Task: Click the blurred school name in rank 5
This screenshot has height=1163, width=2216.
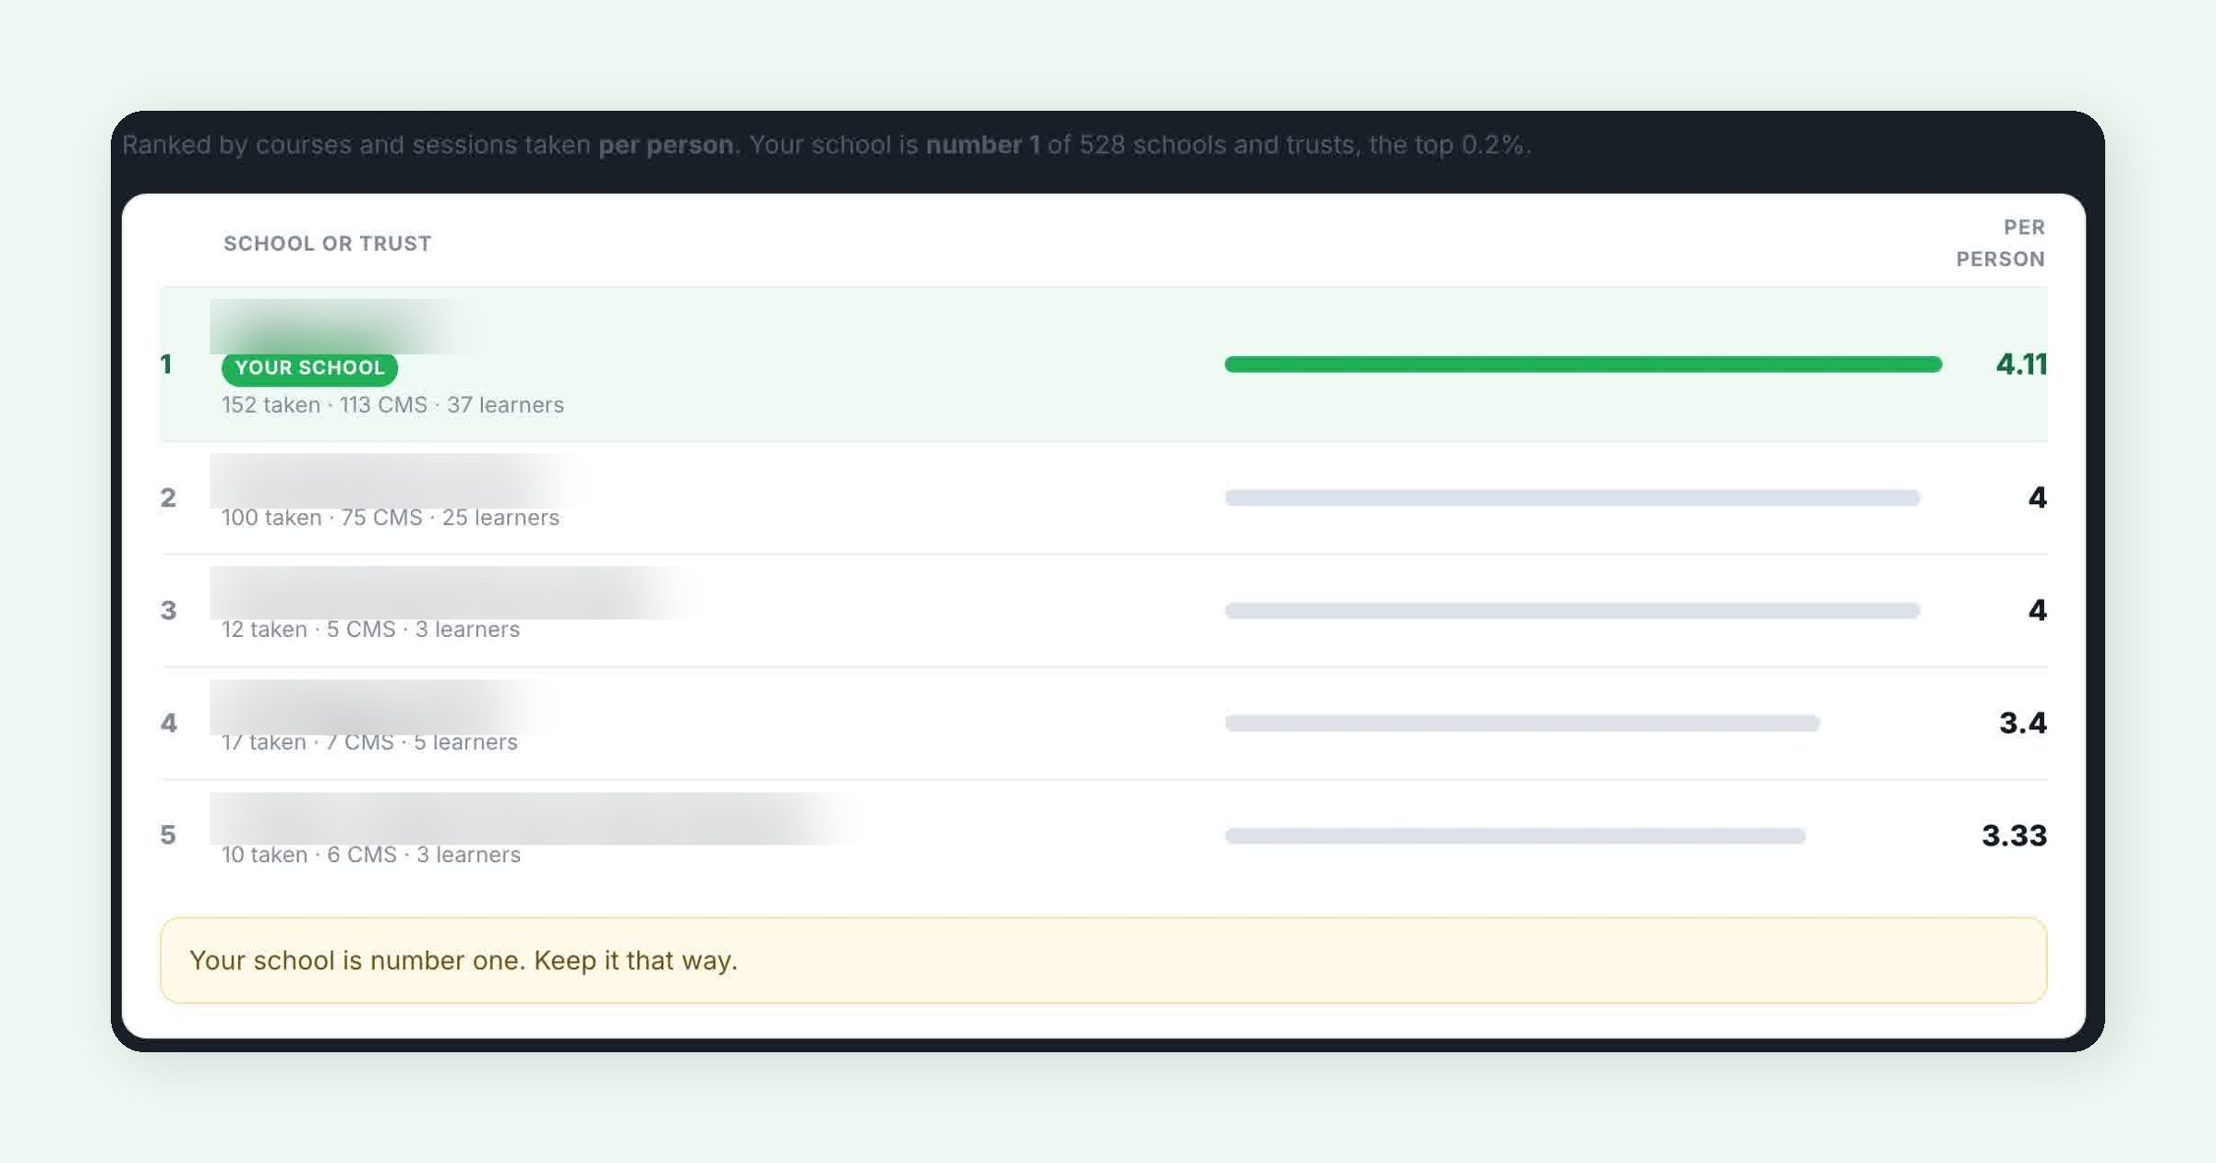Action: (536, 819)
